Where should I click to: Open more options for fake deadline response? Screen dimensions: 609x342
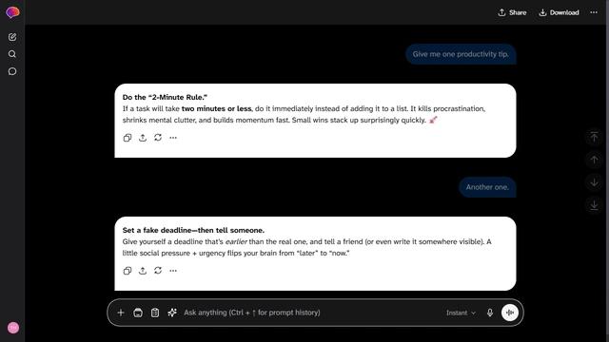[173, 271]
